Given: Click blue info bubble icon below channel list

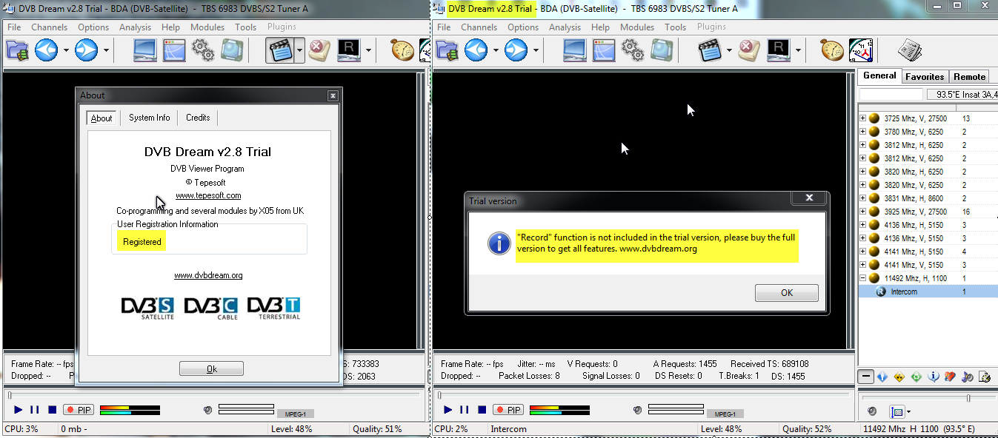Looking at the screenshot, I should [934, 377].
